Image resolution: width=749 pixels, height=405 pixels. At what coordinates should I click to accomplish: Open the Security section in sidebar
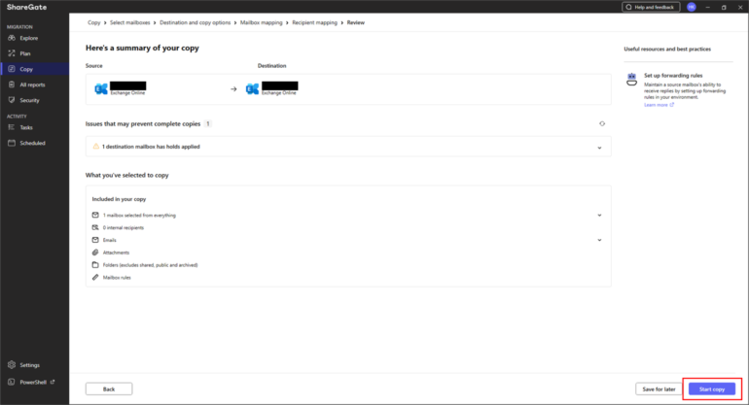[x=29, y=100]
